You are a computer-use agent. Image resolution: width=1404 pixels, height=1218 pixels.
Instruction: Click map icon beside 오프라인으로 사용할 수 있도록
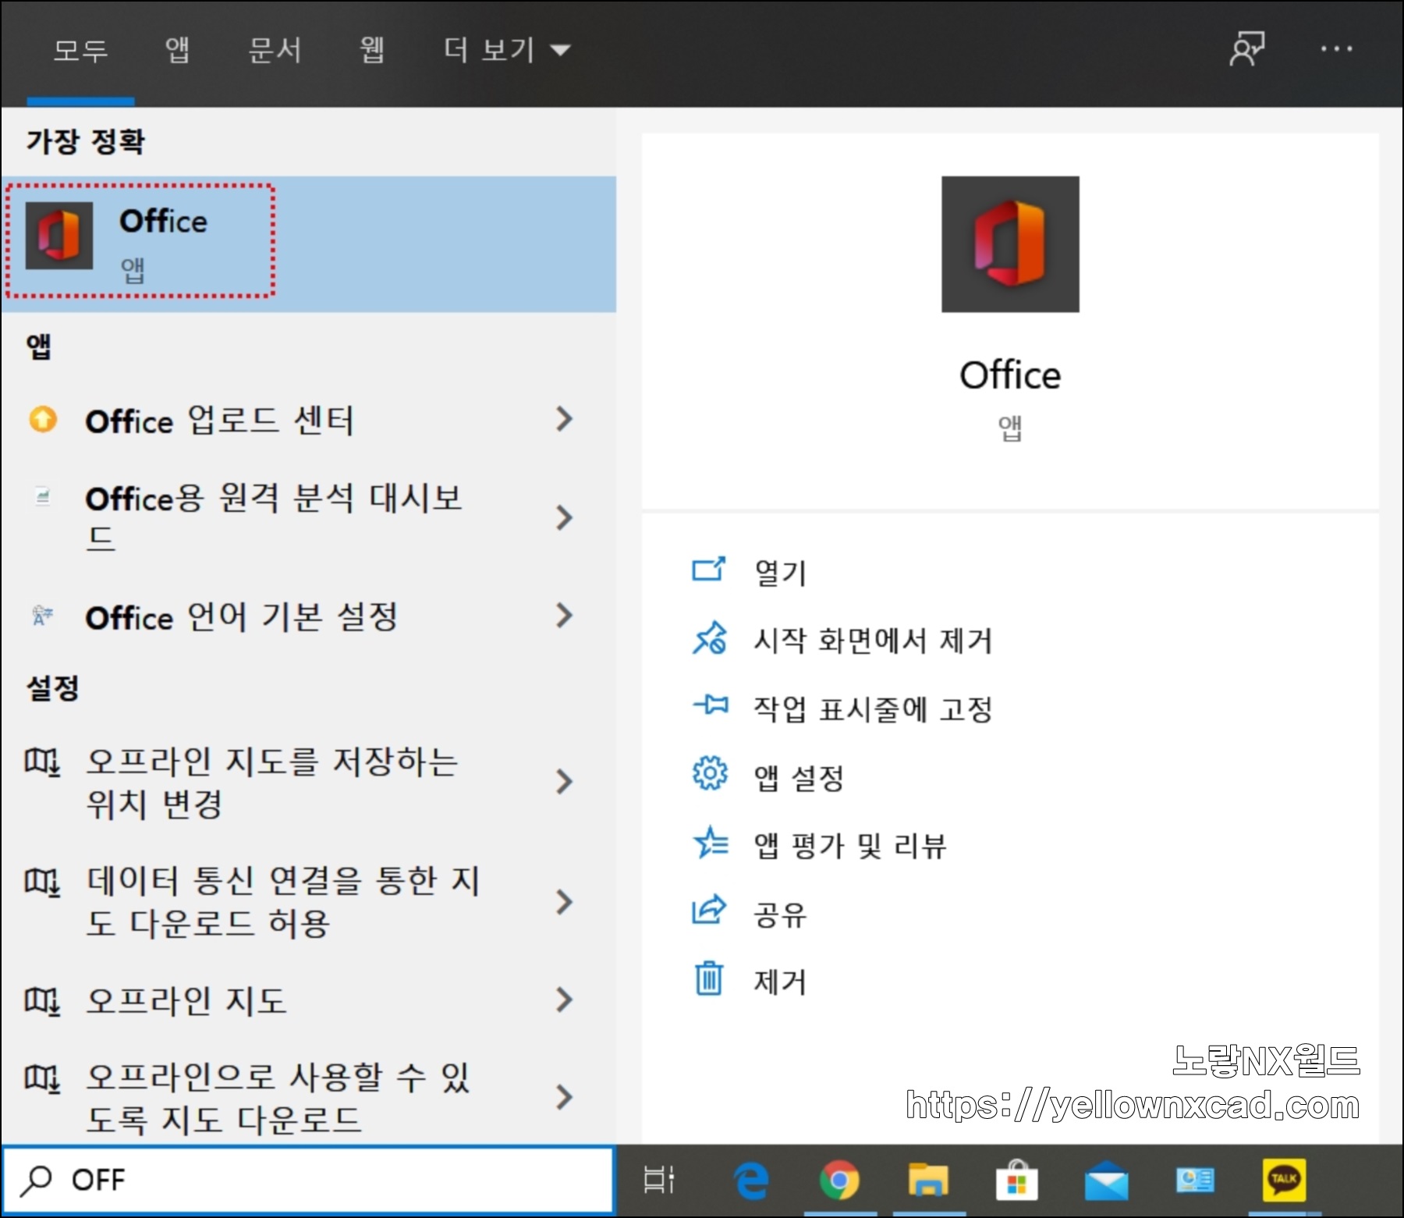click(x=42, y=1078)
